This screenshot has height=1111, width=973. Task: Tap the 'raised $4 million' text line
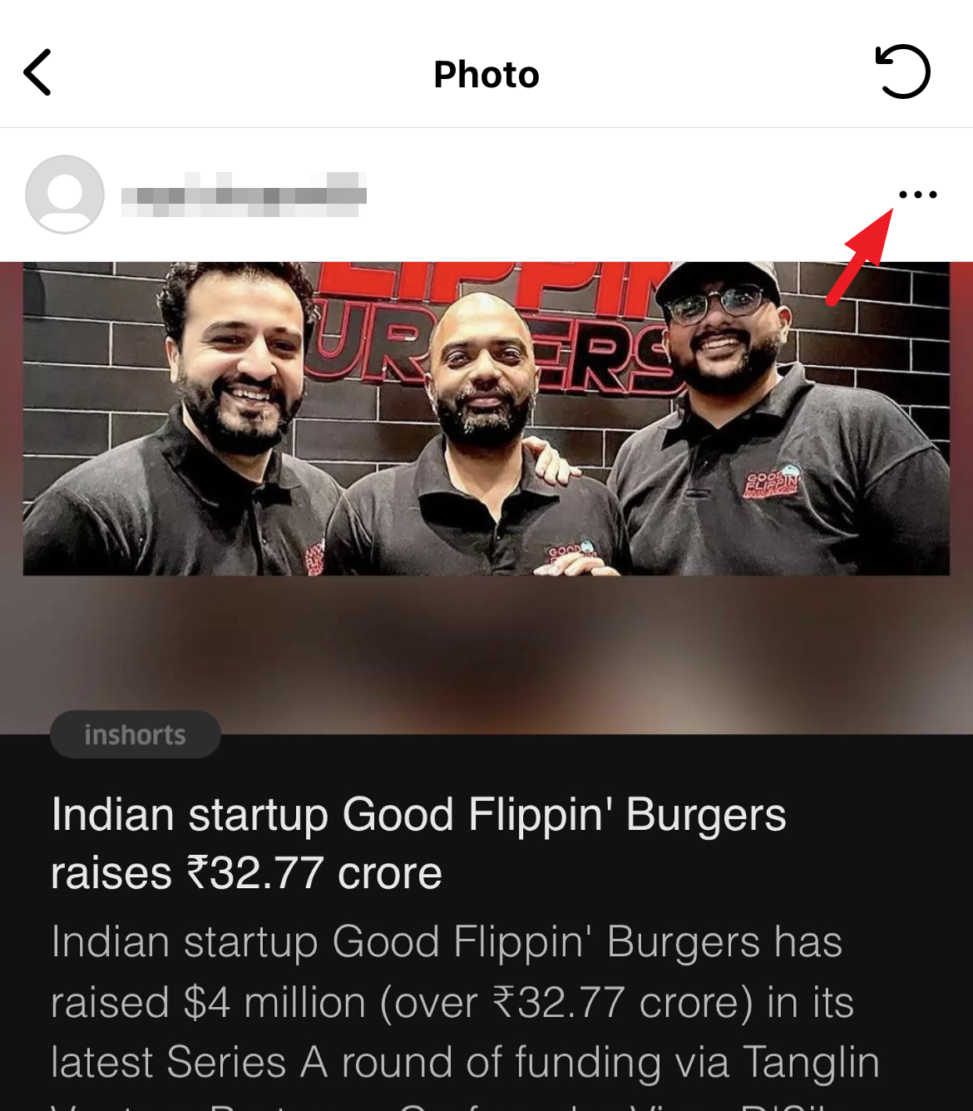pos(452,1002)
